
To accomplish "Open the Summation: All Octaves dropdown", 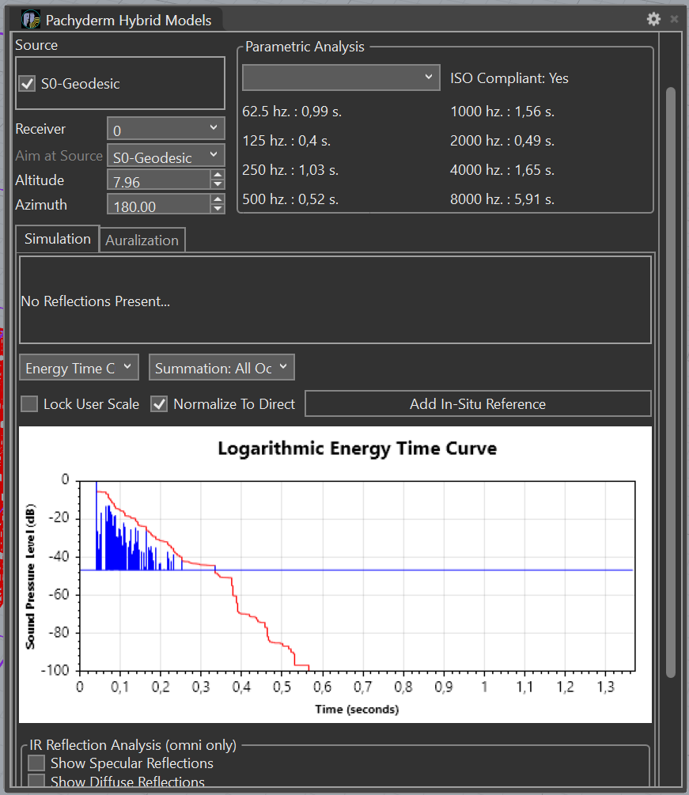I will pos(221,368).
